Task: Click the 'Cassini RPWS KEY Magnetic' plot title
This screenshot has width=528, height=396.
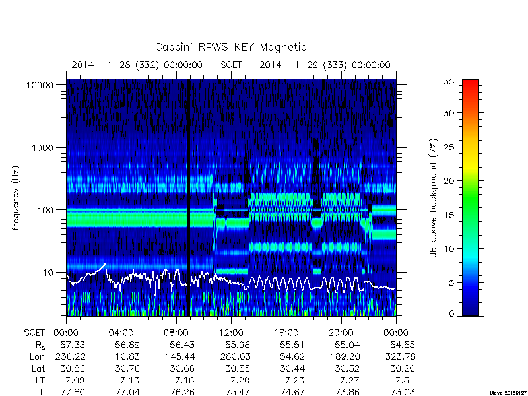Action: 230,47
